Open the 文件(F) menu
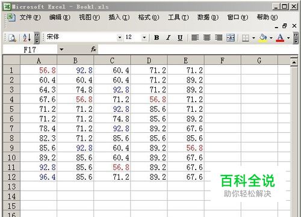 click(x=30, y=17)
